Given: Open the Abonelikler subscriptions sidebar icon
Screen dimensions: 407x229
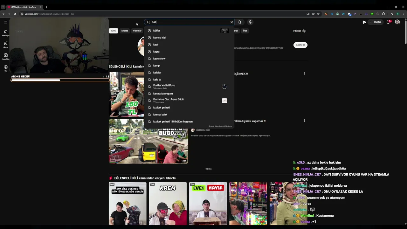Looking at the screenshot, I should click(x=6, y=56).
